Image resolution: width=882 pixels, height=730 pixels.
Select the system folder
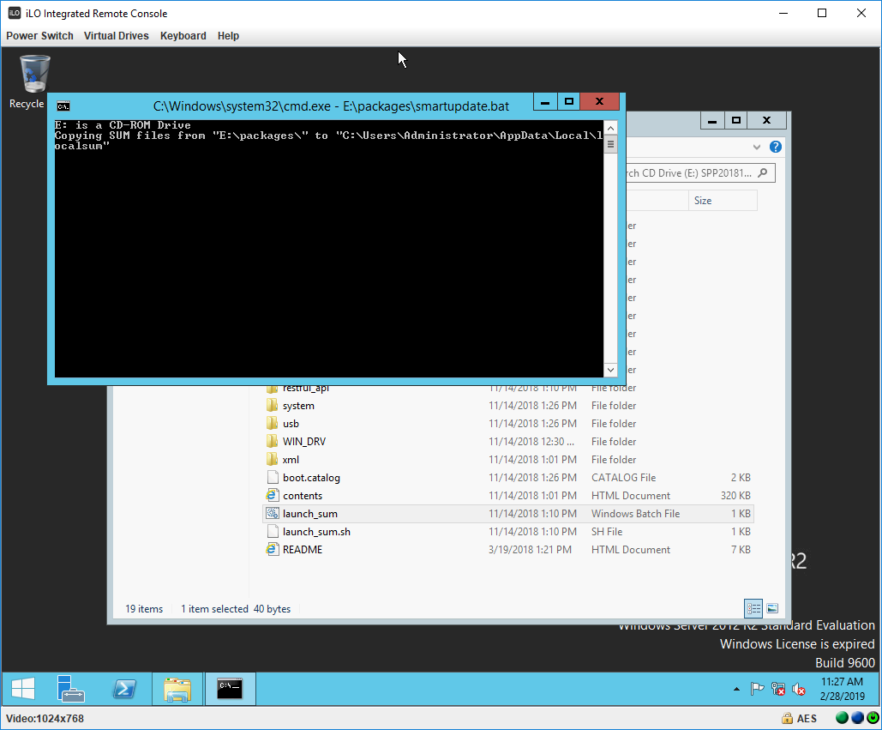pos(508,405)
